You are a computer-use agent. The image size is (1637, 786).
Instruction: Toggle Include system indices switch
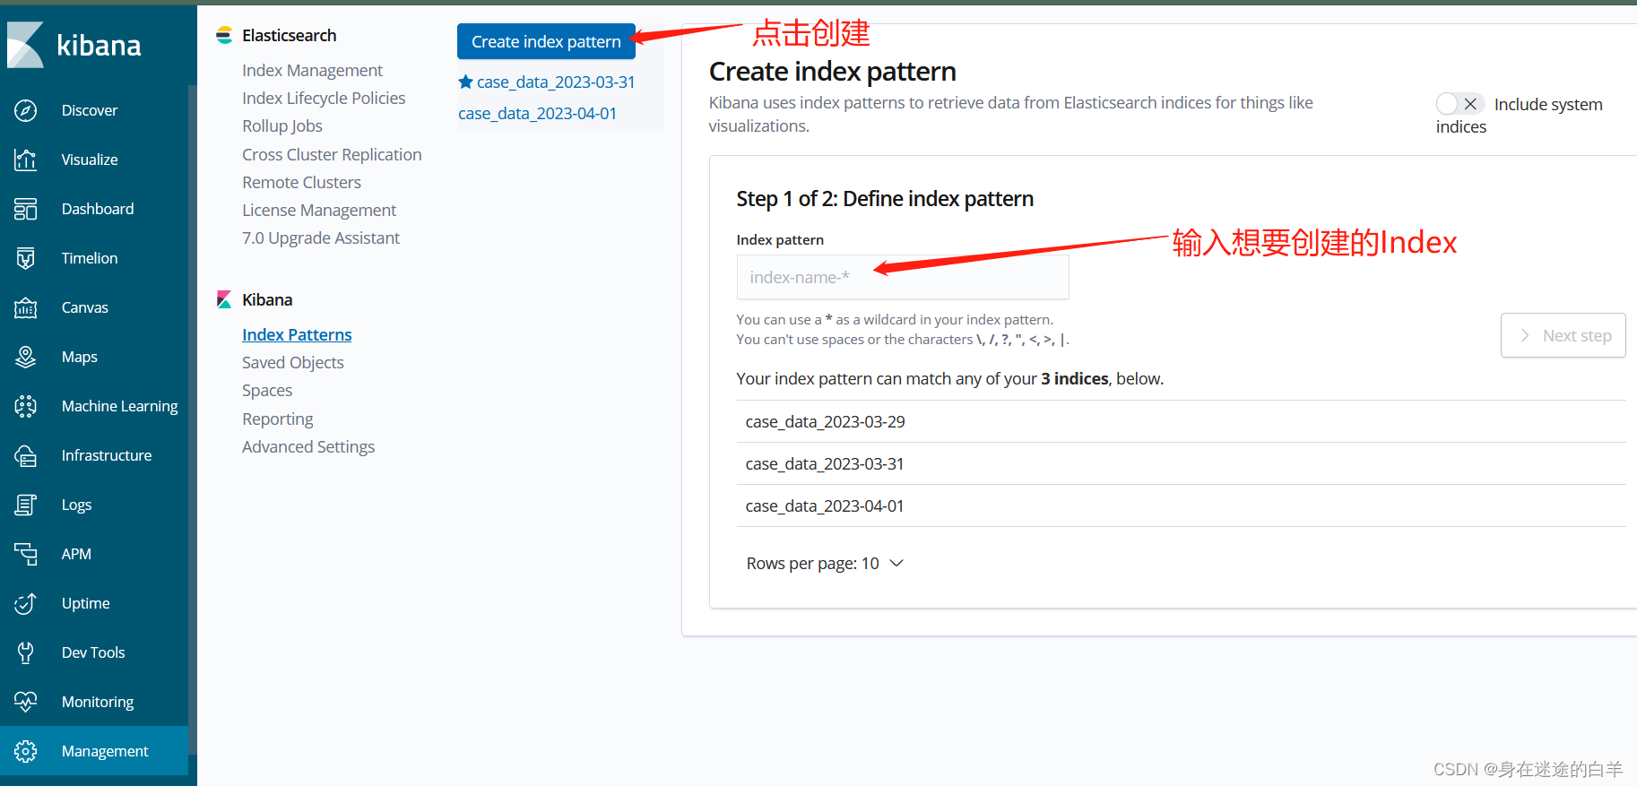click(x=1459, y=104)
